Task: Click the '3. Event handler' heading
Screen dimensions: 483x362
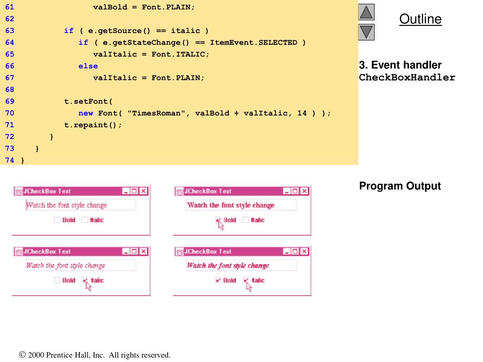Action: (400, 65)
